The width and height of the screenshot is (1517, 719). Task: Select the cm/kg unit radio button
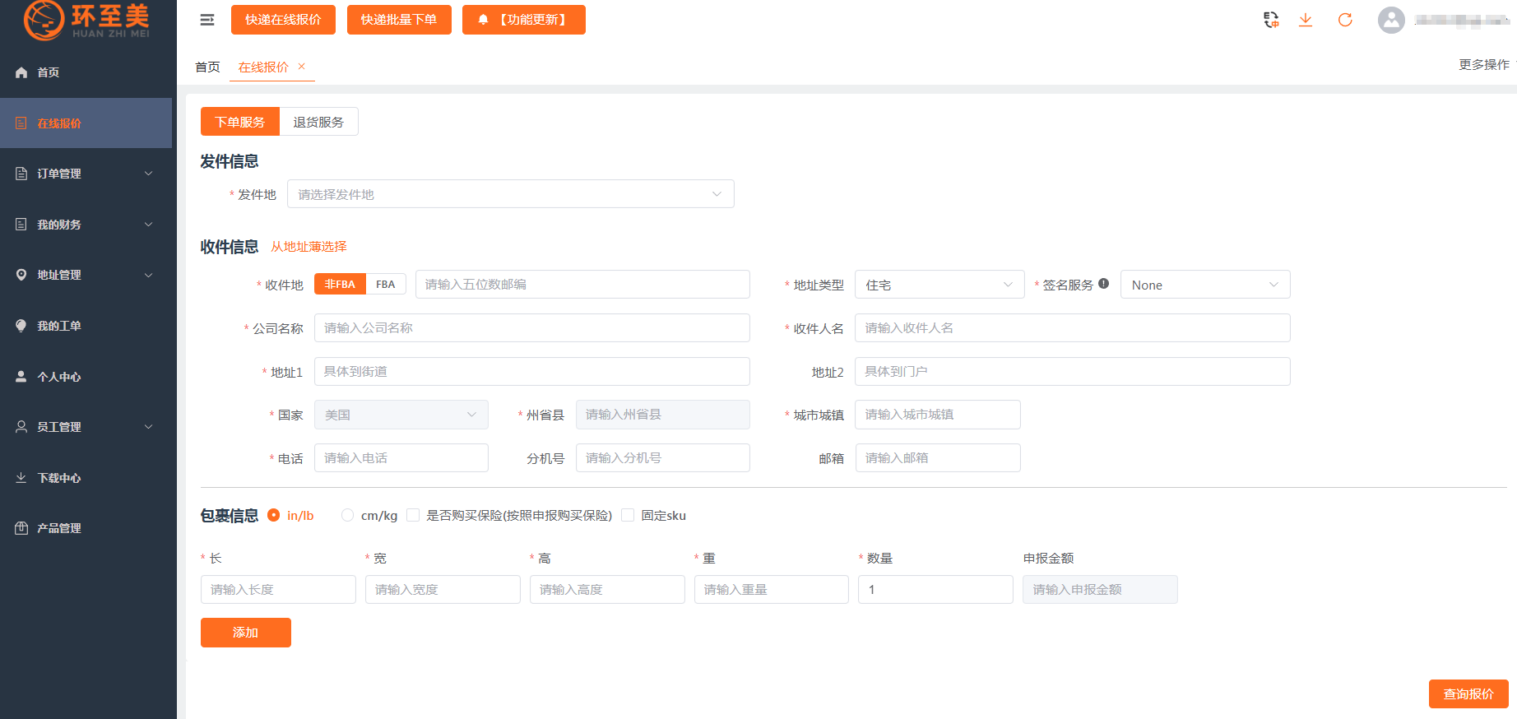[347, 515]
